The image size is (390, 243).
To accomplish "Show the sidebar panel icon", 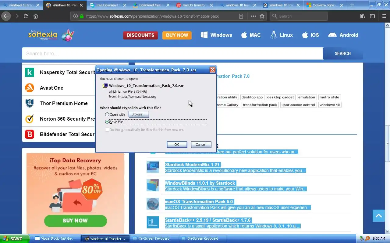I will click(372, 16).
